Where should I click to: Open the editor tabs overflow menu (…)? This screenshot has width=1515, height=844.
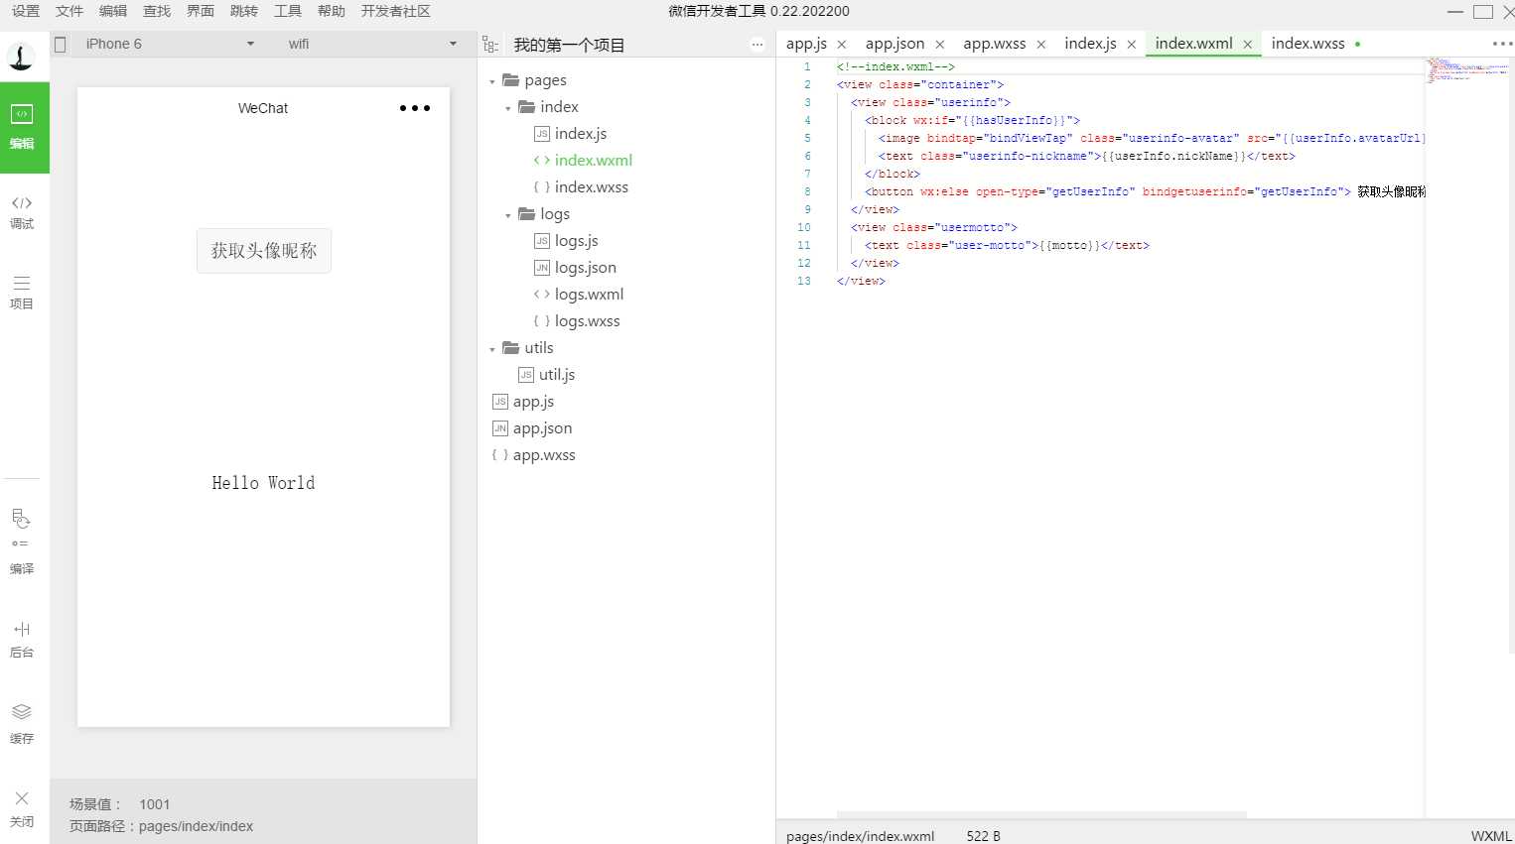click(1502, 44)
